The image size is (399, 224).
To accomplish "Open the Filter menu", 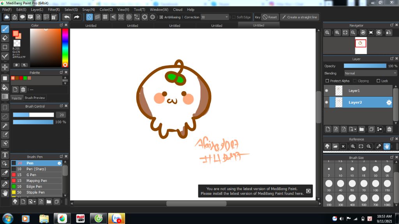I will [54, 9].
